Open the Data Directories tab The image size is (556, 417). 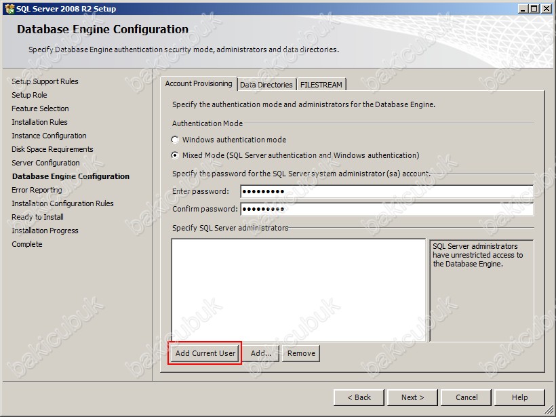click(x=266, y=85)
